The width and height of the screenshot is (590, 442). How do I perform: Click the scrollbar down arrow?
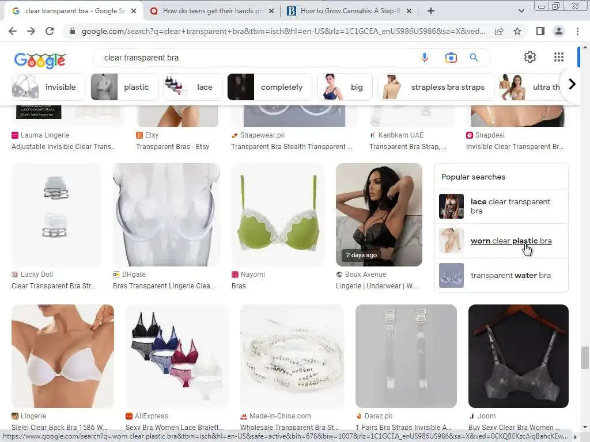click(585, 428)
